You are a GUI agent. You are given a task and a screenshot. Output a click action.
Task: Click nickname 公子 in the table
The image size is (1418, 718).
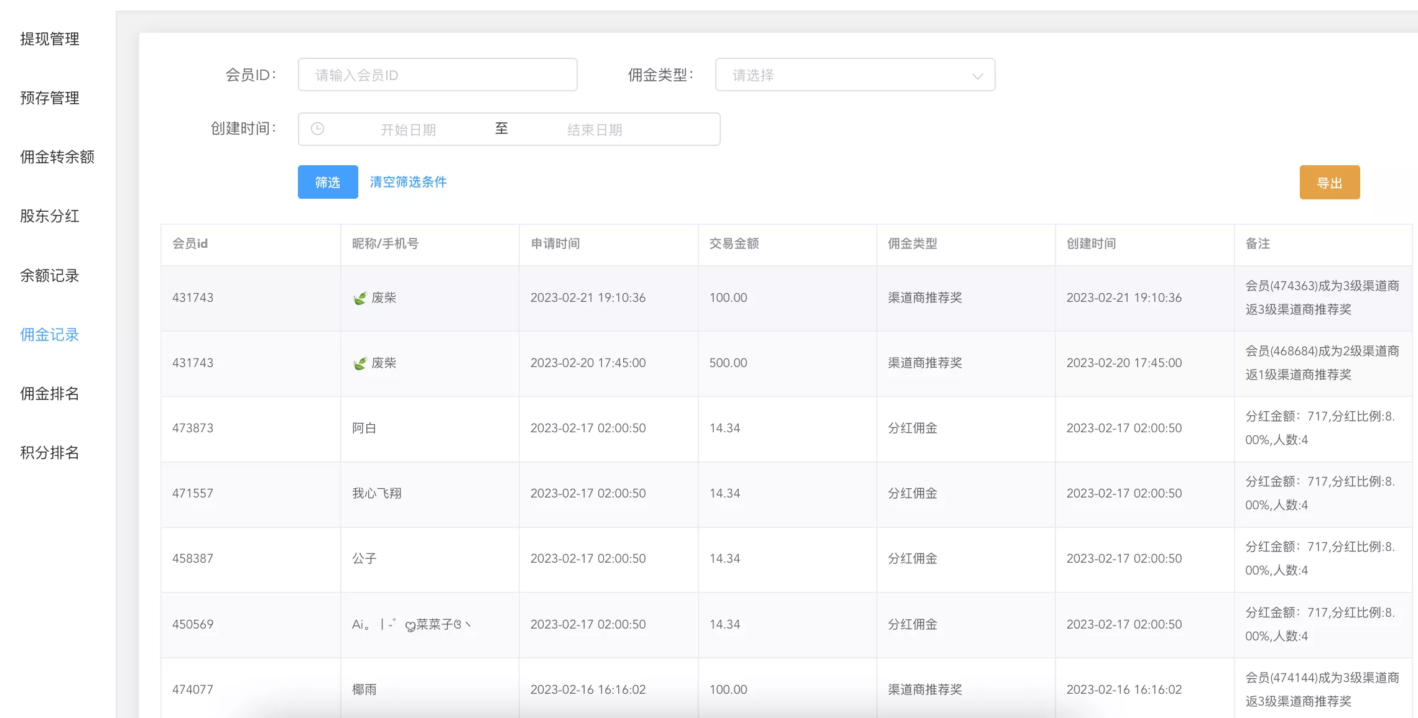pyautogui.click(x=364, y=558)
